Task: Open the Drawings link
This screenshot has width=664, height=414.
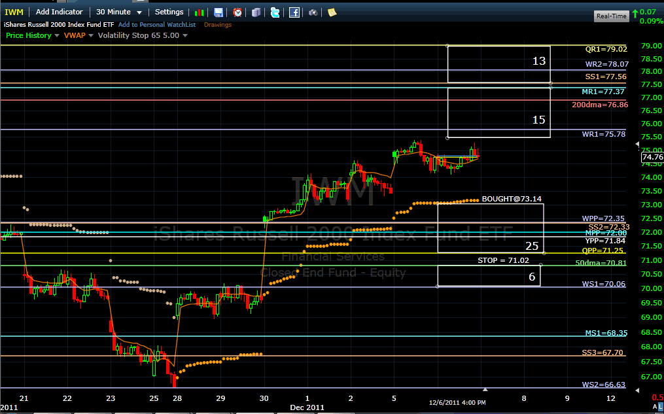Action: click(218, 25)
